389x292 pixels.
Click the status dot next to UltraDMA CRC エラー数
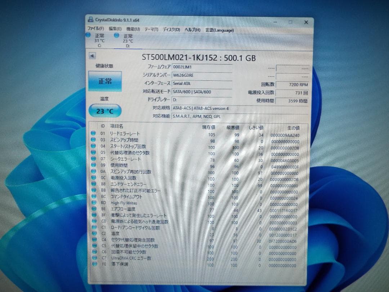point(94,259)
